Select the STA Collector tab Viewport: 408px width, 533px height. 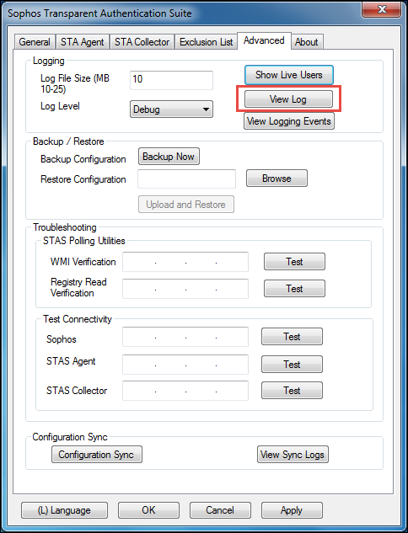142,42
